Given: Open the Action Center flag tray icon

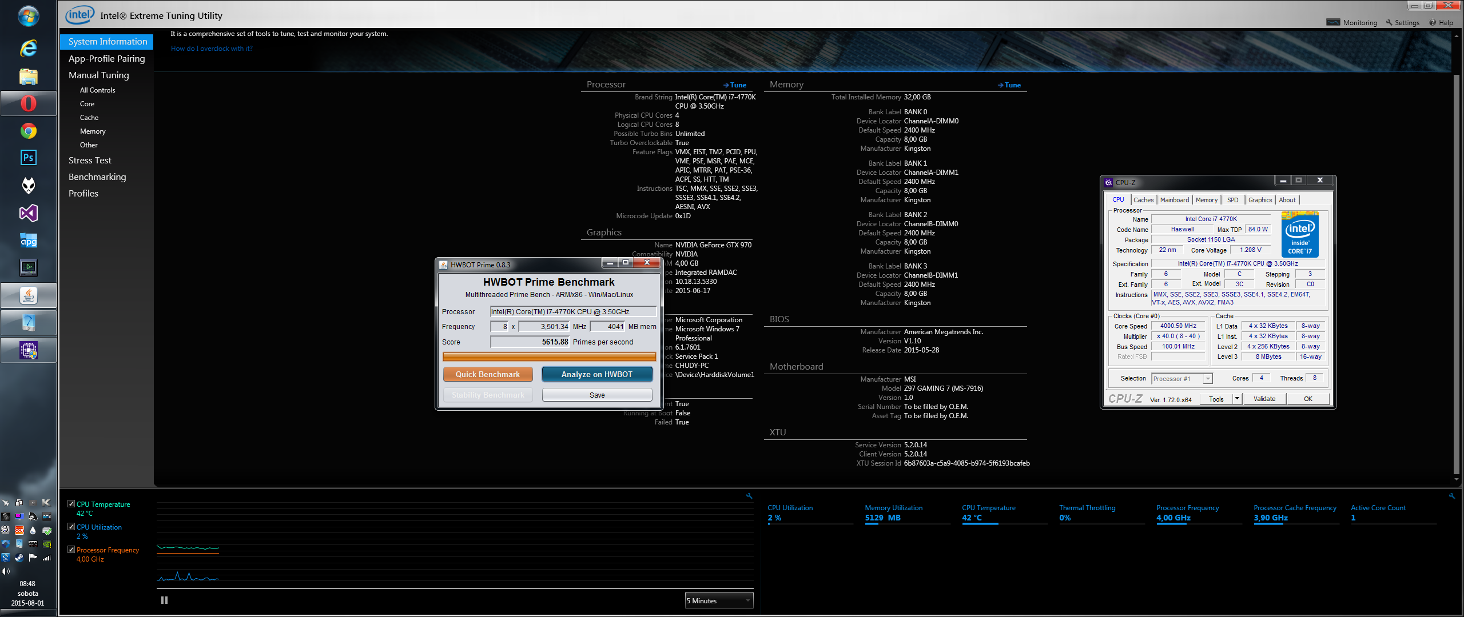Looking at the screenshot, I should [33, 558].
